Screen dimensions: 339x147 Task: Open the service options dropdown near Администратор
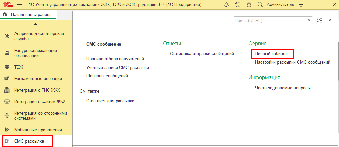301,5
